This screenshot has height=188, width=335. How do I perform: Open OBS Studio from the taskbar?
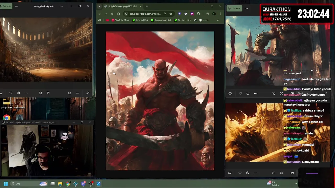click(x=91, y=184)
